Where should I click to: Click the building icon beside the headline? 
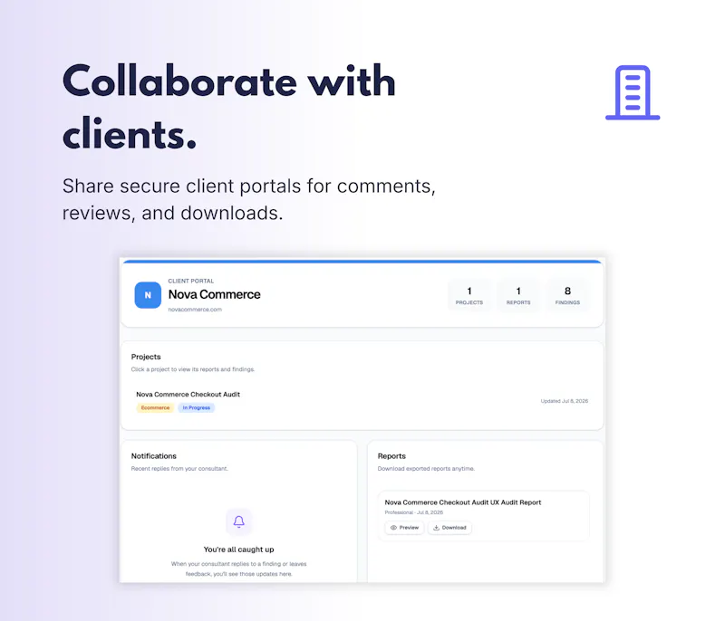click(633, 92)
